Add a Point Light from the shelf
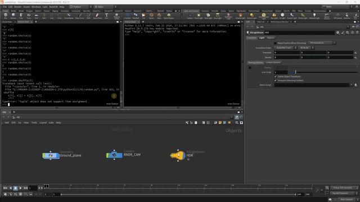Viewport: 360px width, 202px height. click(x=199, y=16)
